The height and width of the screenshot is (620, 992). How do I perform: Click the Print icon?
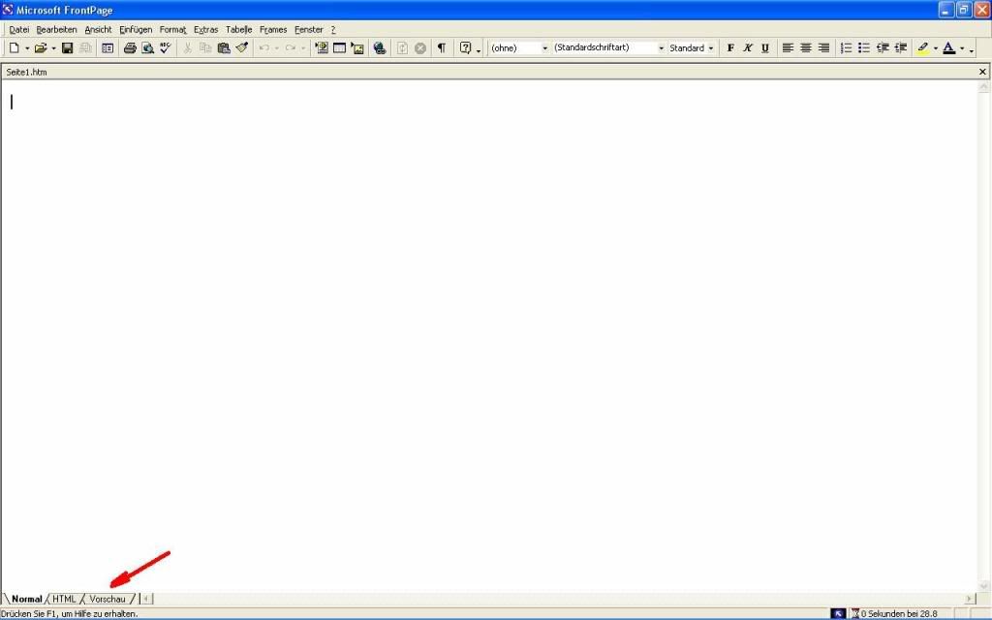130,48
